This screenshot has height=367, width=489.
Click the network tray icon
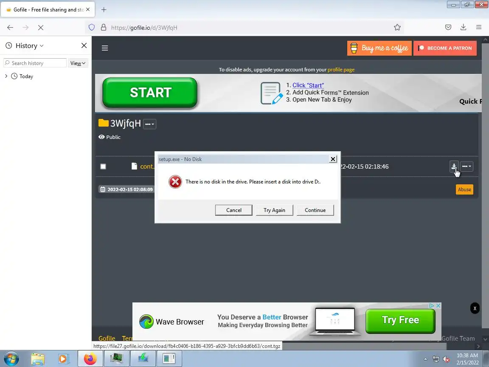click(436, 359)
